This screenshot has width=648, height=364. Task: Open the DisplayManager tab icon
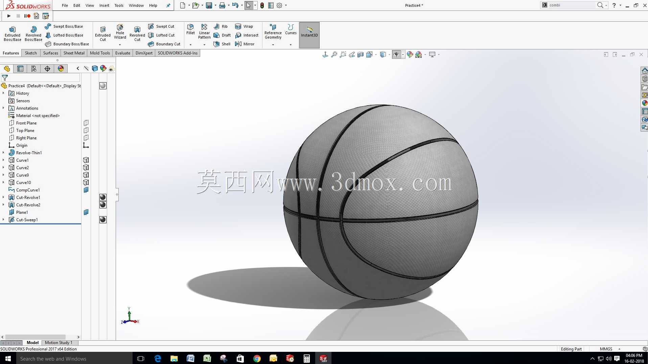point(61,69)
